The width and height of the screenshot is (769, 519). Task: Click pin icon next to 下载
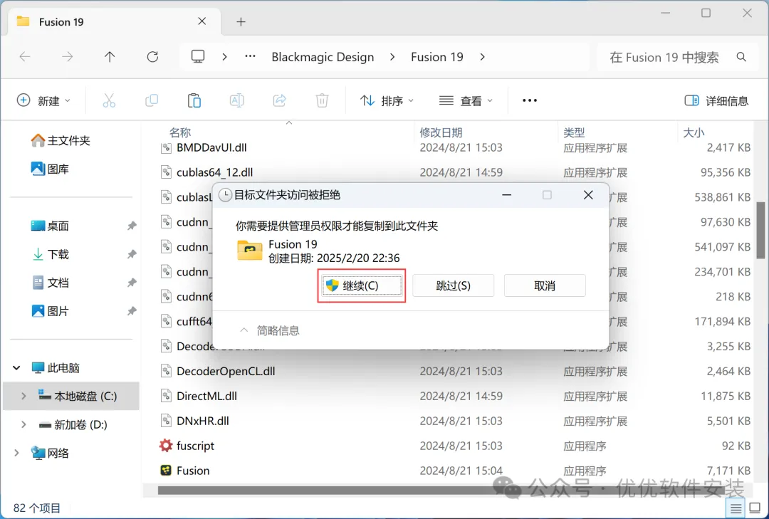point(132,254)
